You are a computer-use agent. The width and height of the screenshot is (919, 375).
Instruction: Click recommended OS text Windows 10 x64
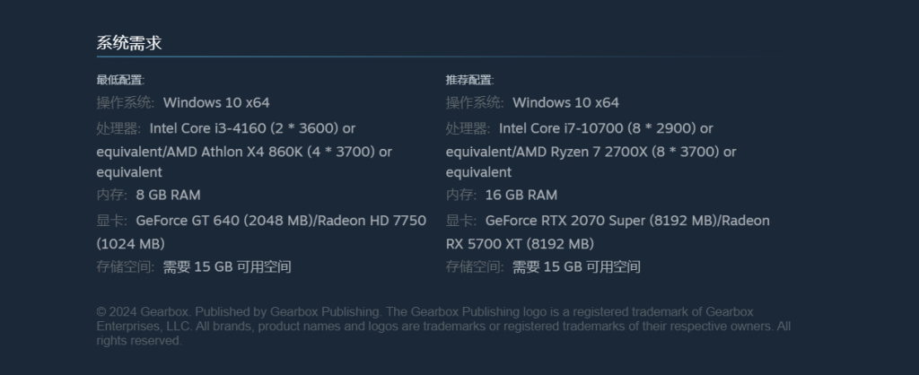(x=565, y=102)
